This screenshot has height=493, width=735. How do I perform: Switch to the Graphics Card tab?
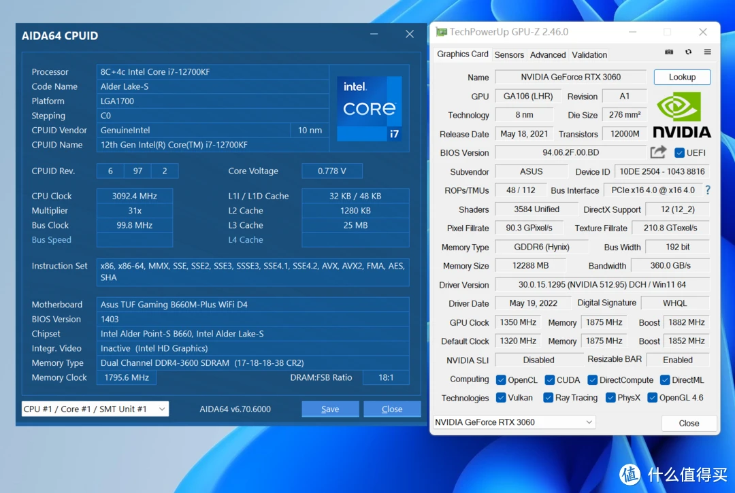[x=463, y=54]
